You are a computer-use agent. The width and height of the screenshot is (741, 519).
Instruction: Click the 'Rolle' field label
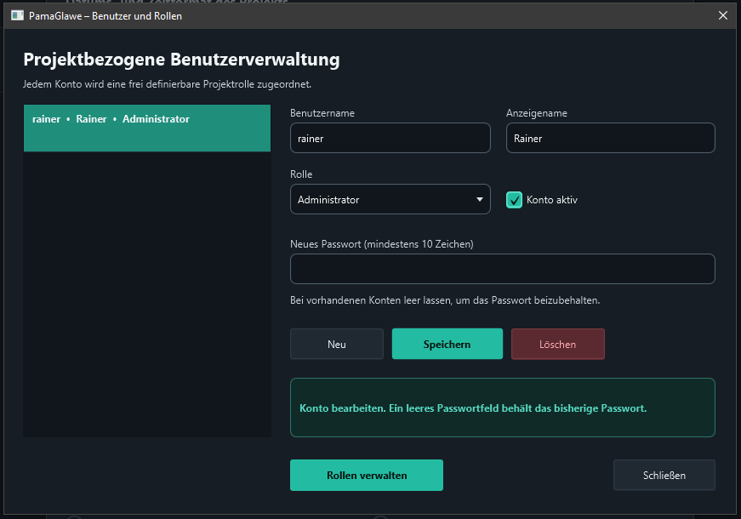301,174
